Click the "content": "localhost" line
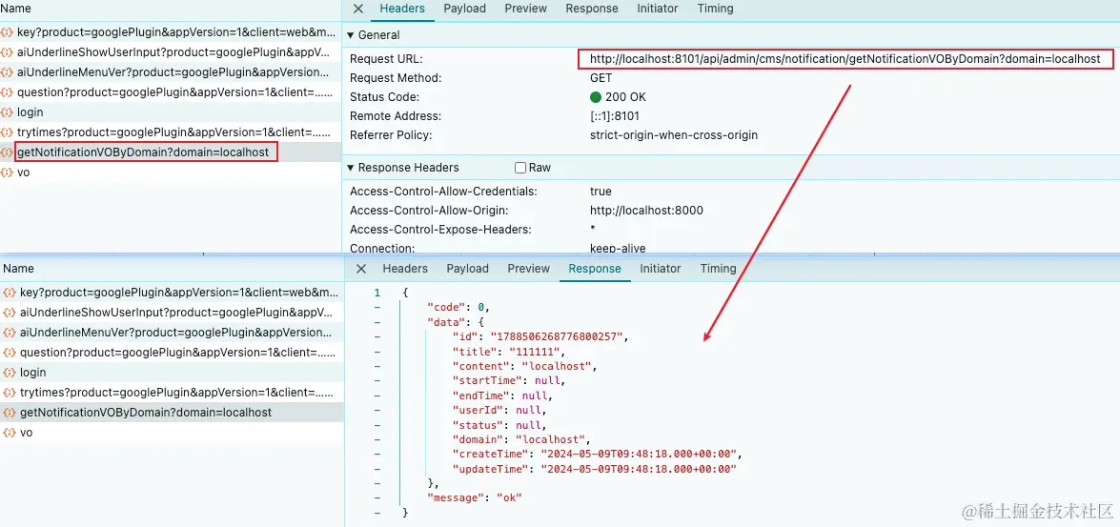The image size is (1120, 527). [525, 366]
